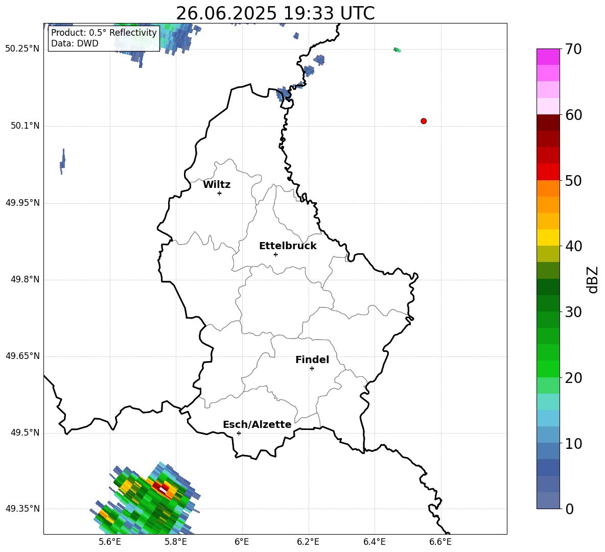Click the 5.8°E longitude label
Screen dimensions: 605x552
(176, 542)
